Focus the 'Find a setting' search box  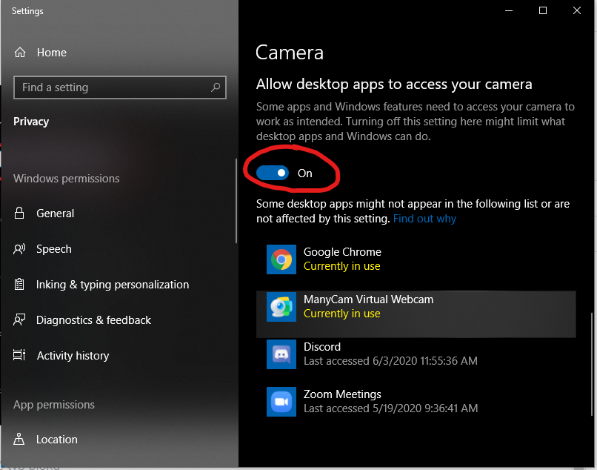(120, 87)
